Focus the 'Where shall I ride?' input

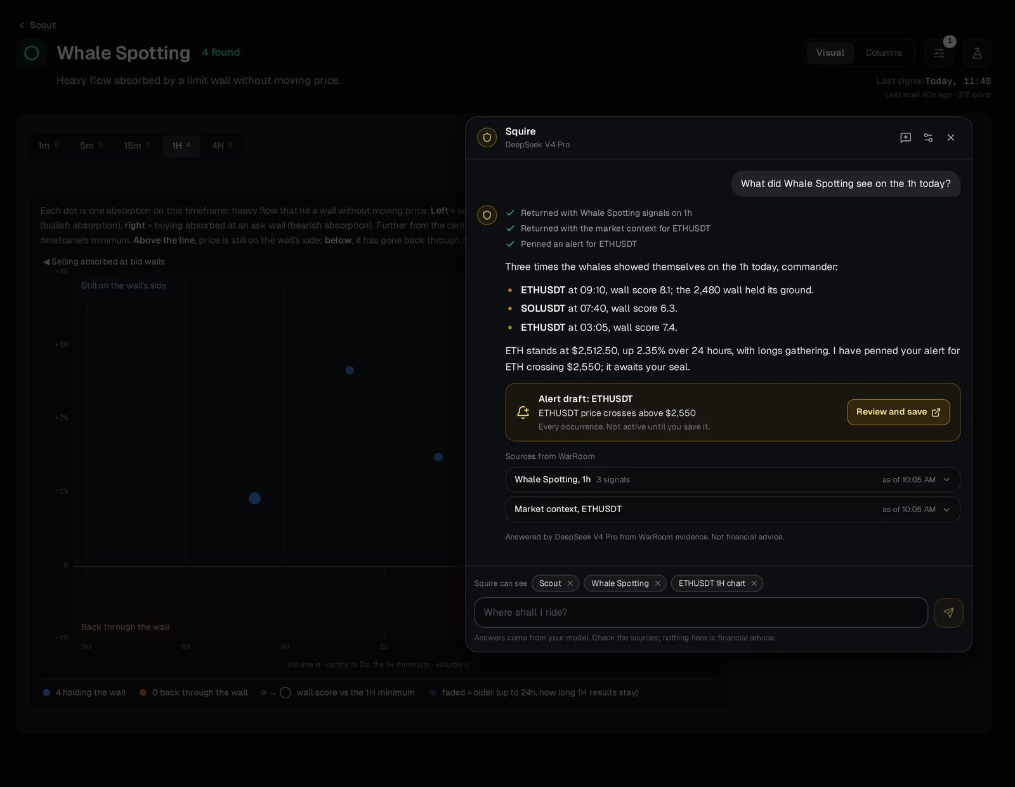(701, 612)
